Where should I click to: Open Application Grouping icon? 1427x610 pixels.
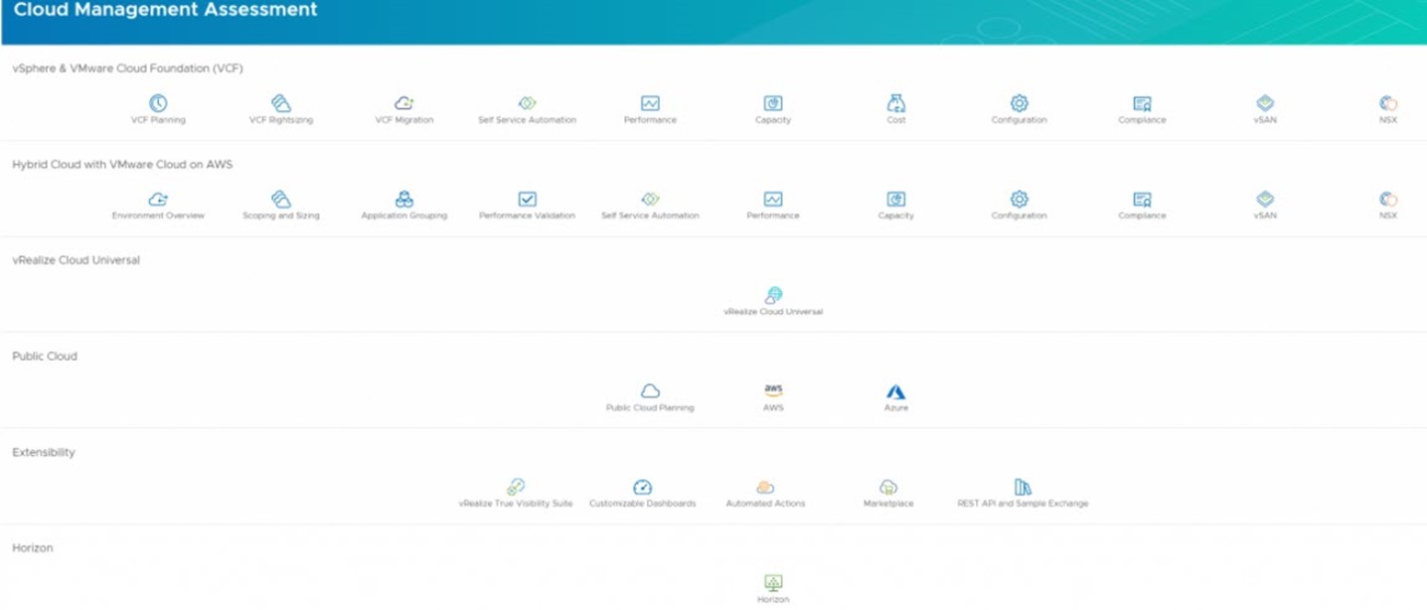[x=404, y=200]
